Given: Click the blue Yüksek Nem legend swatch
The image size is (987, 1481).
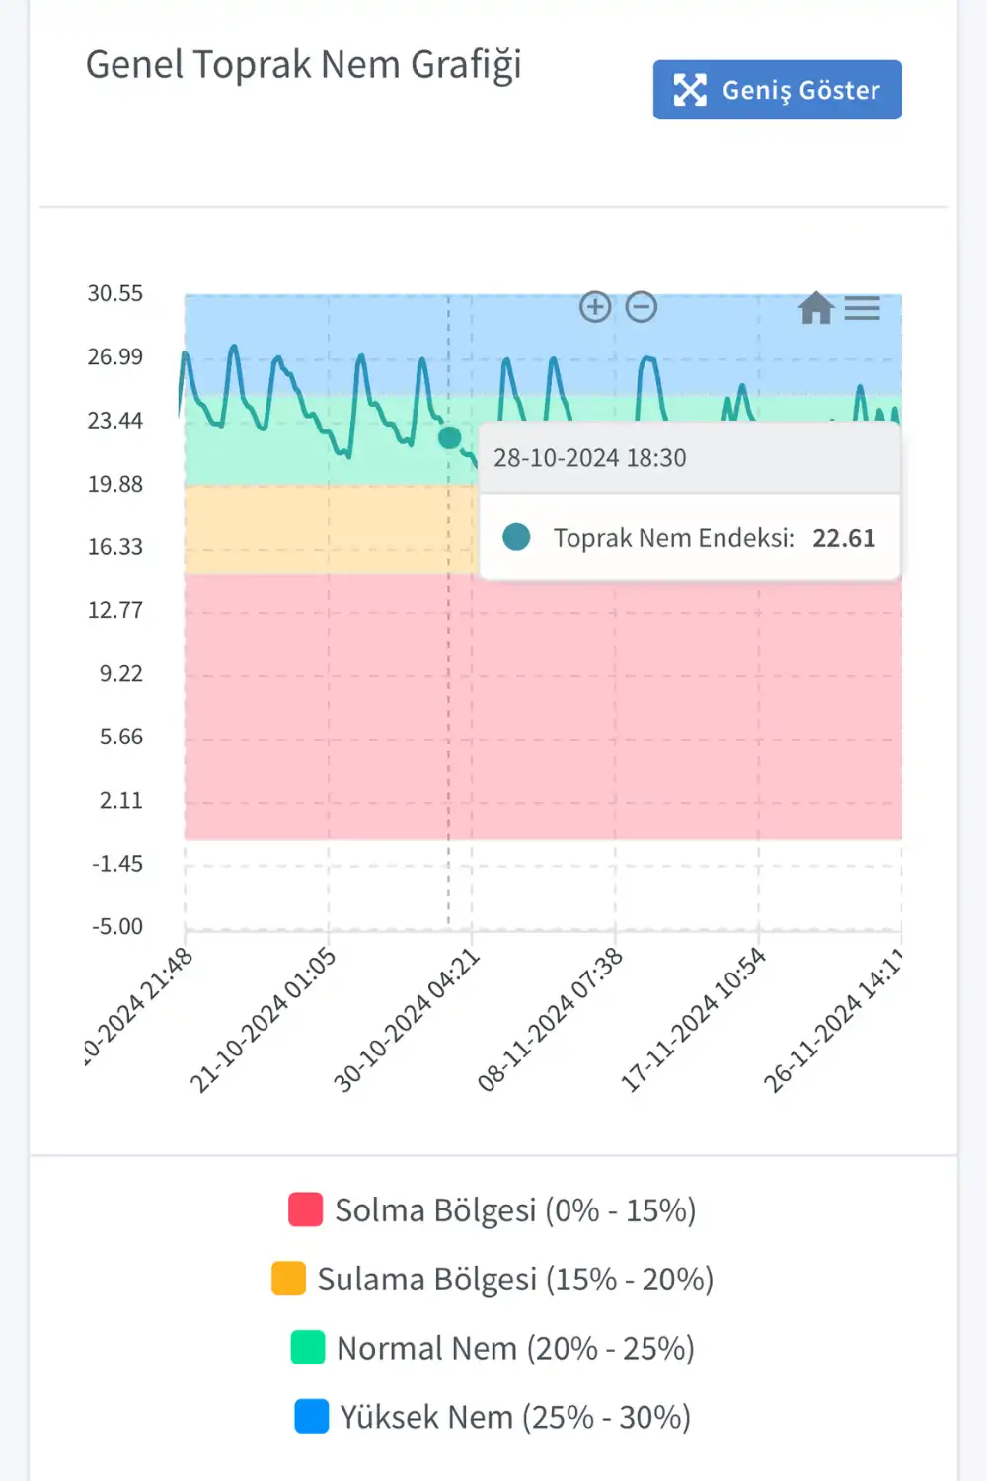Looking at the screenshot, I should click(x=312, y=1417).
